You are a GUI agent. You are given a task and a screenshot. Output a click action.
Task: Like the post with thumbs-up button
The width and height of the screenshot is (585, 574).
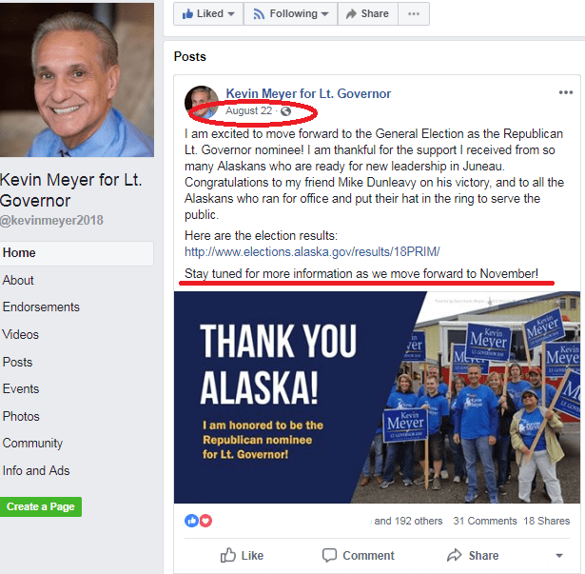click(242, 555)
